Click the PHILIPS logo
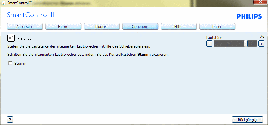 (249, 16)
